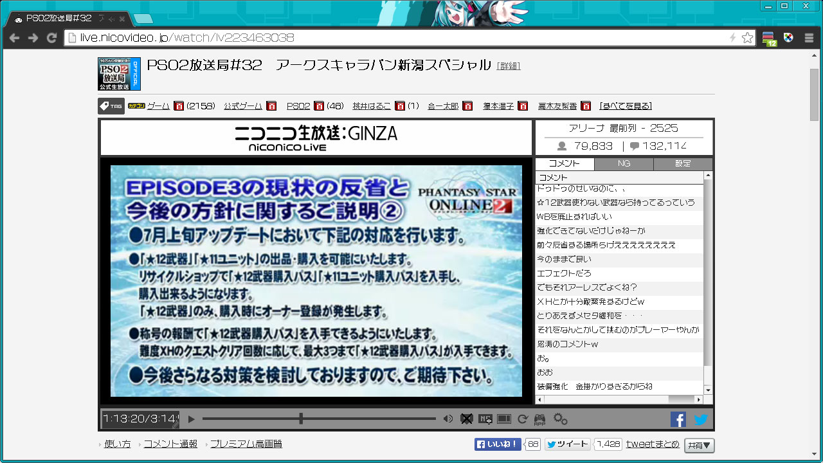Share the broadcast on Facebook from the player
The image size is (823, 463).
tap(678, 419)
